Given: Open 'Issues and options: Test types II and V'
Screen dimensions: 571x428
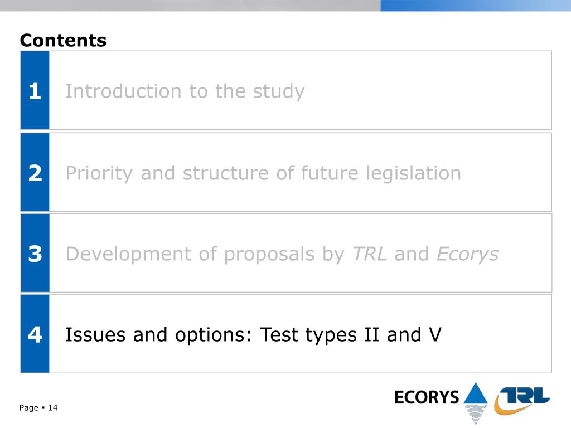Looking at the screenshot, I should [253, 334].
